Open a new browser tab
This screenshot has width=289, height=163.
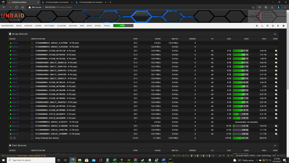[x=110, y=2]
